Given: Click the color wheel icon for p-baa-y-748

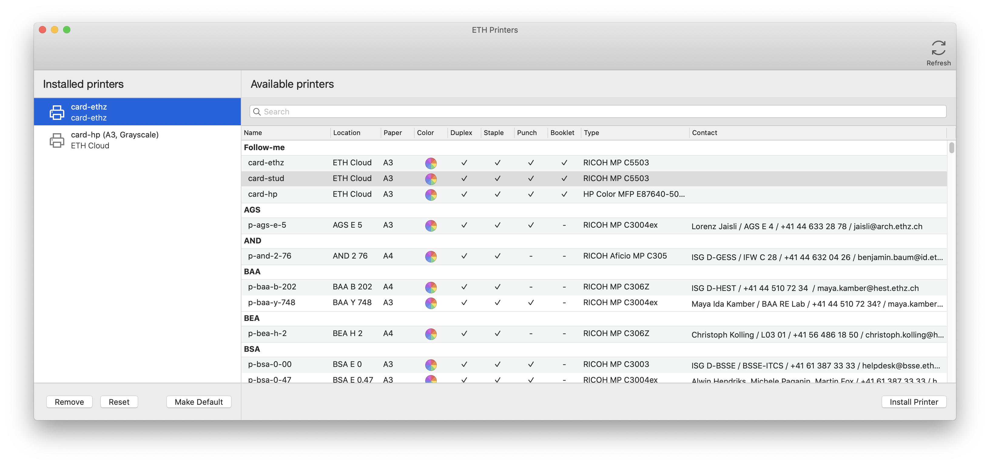Looking at the screenshot, I should point(431,303).
